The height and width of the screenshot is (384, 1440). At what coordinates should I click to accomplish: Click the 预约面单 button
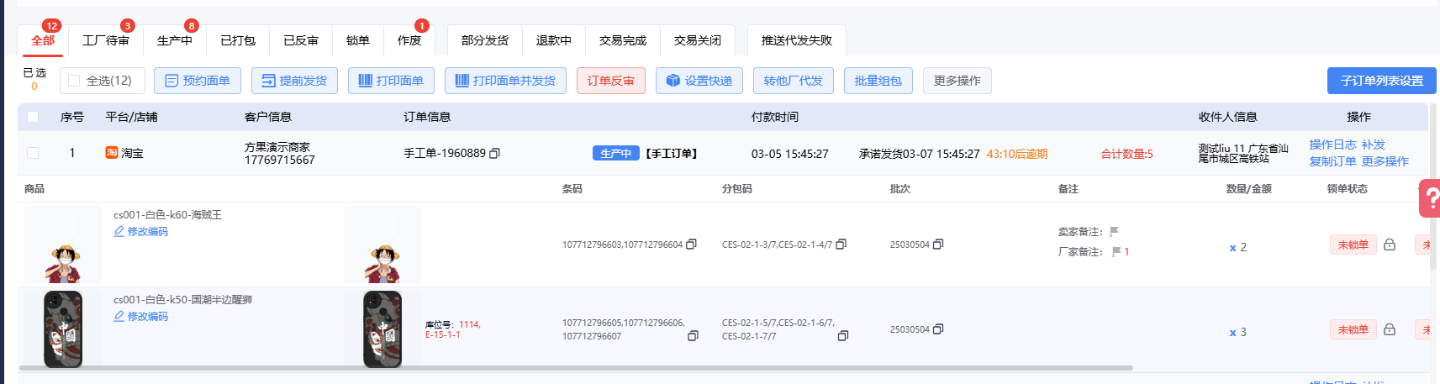tap(198, 81)
